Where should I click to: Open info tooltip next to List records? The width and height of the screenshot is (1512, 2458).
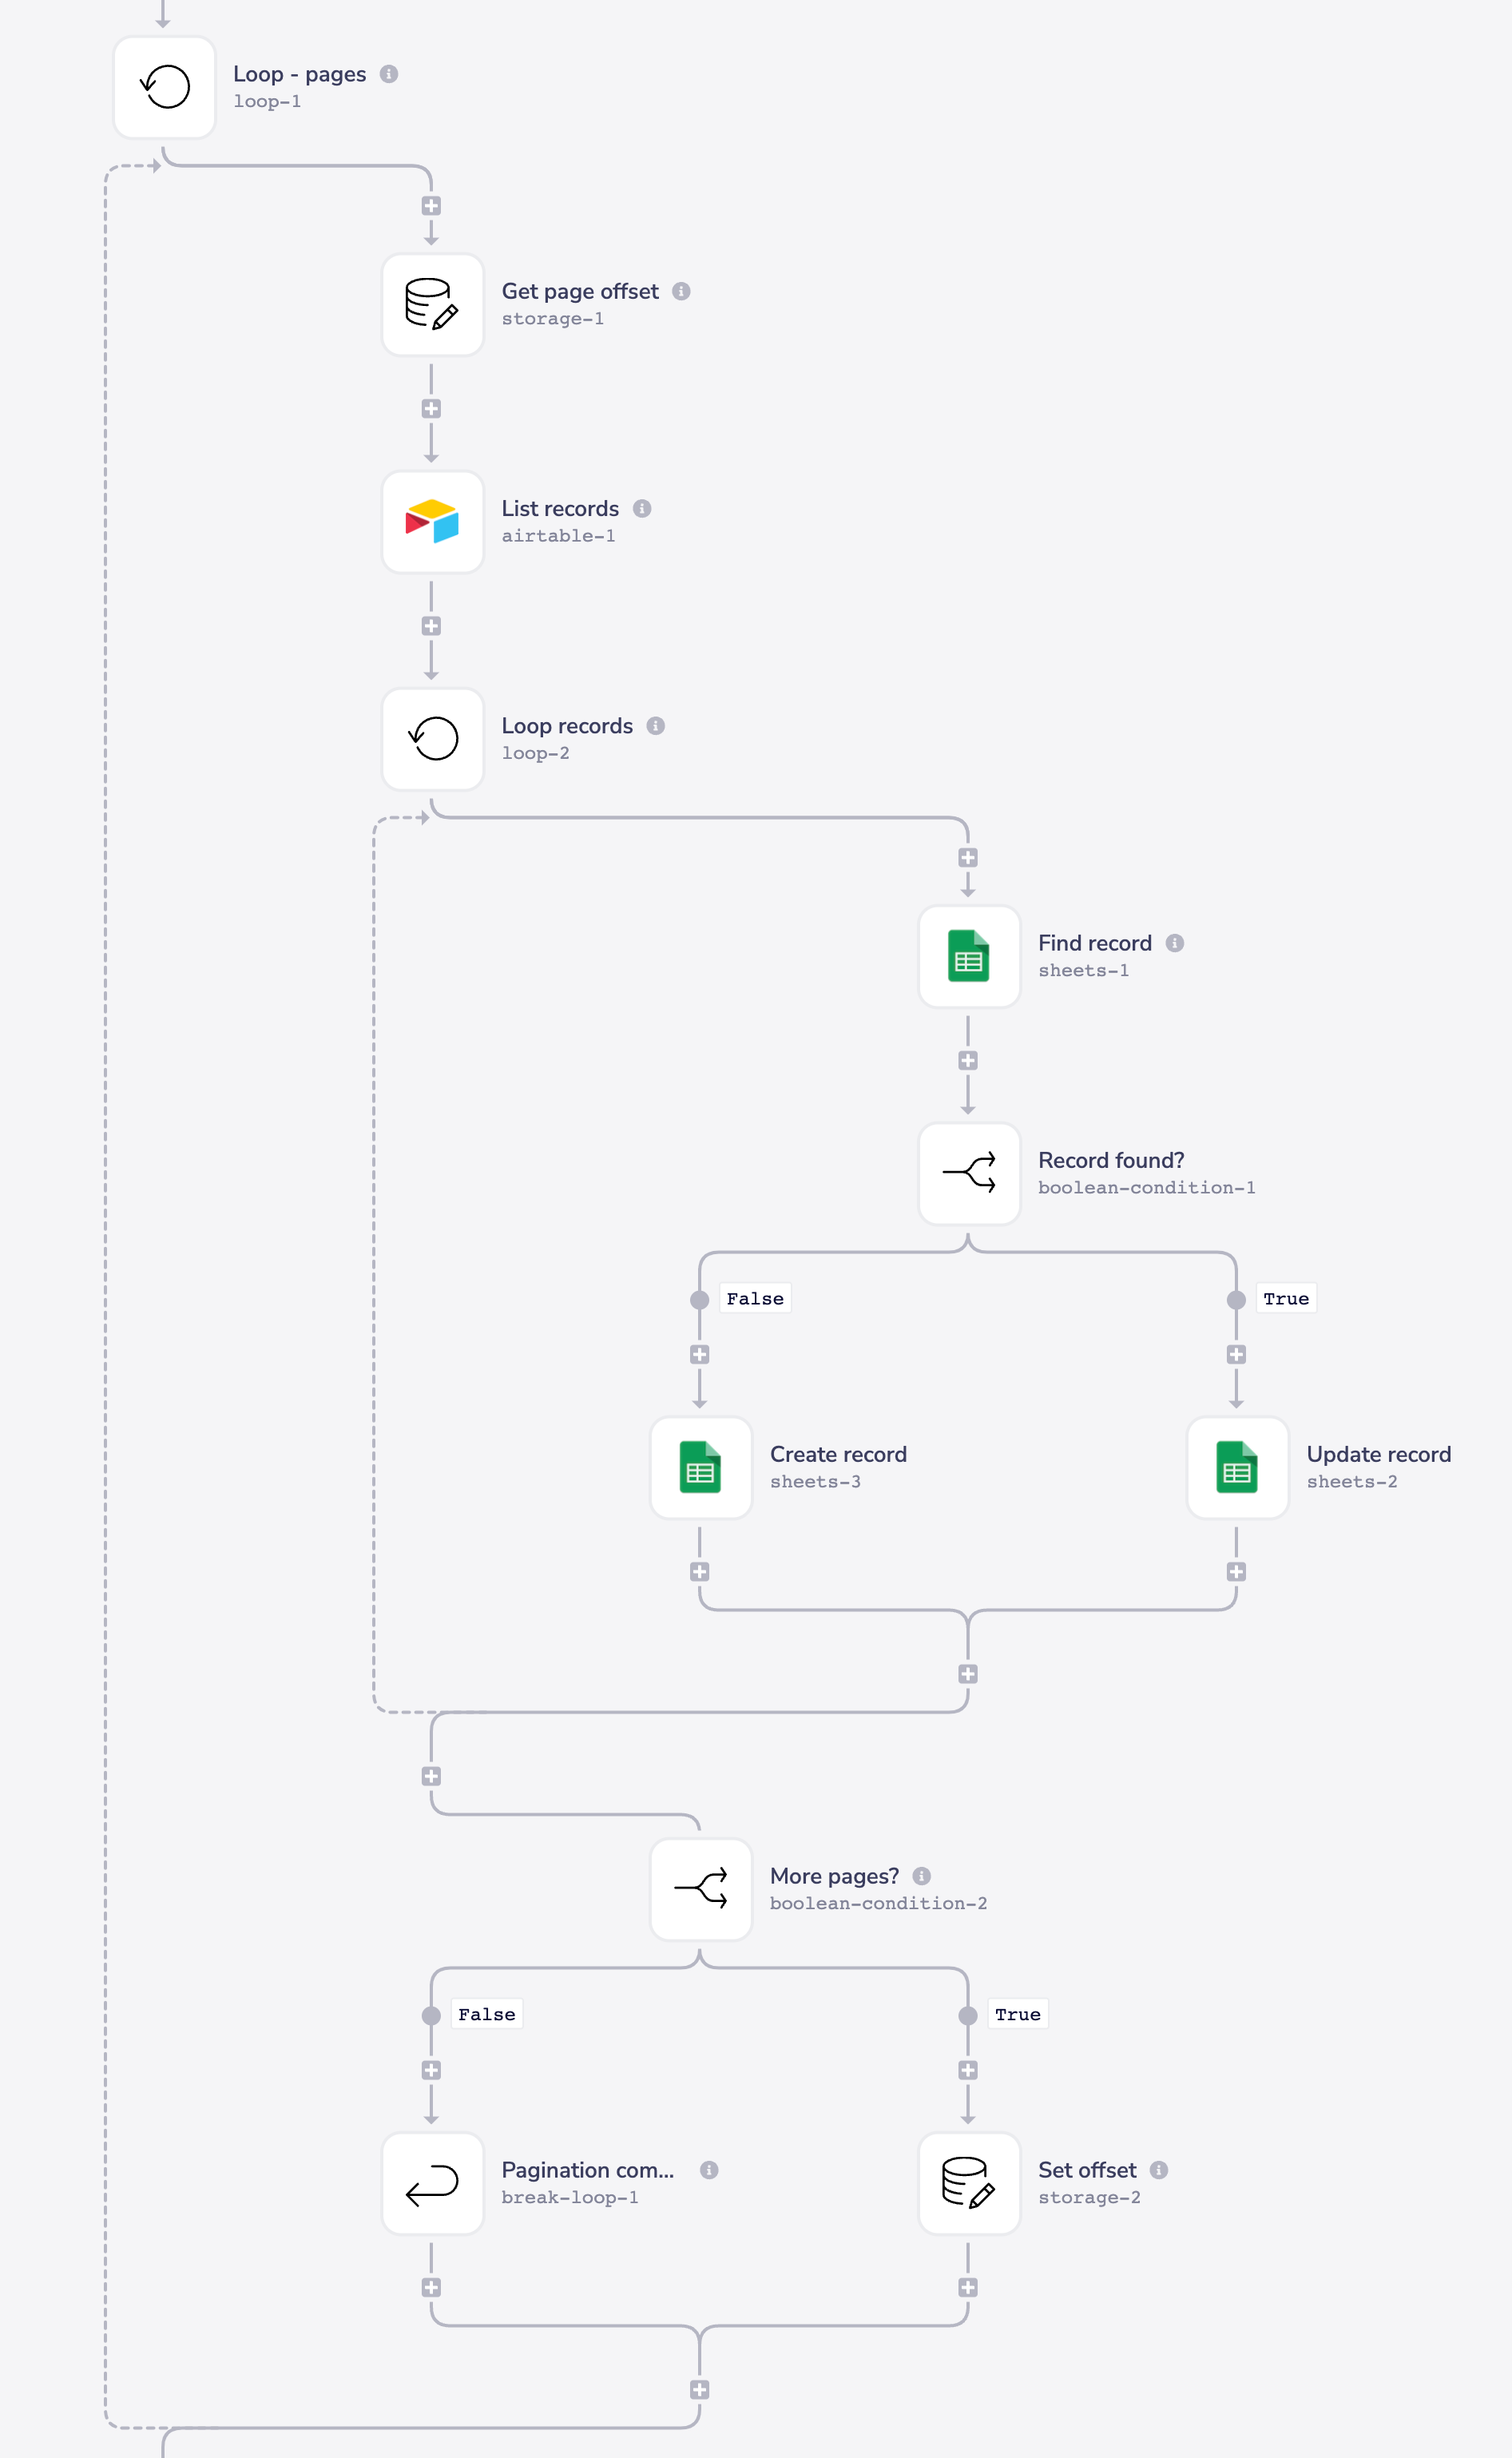pyautogui.click(x=641, y=508)
